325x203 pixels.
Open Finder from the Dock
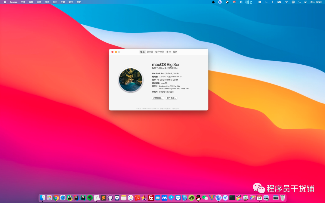[x=42, y=198]
